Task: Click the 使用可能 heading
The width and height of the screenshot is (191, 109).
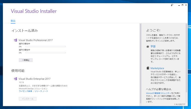Action: point(18,71)
